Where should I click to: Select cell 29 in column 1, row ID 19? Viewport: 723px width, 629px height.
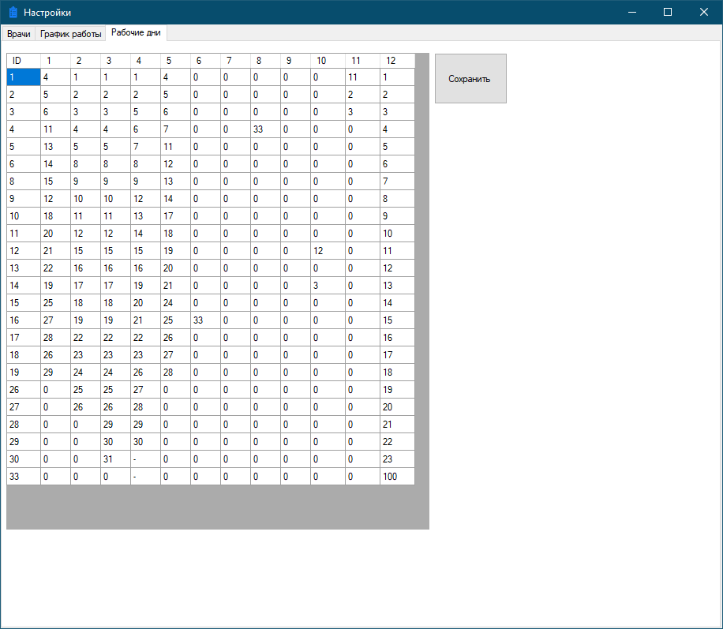tap(55, 373)
